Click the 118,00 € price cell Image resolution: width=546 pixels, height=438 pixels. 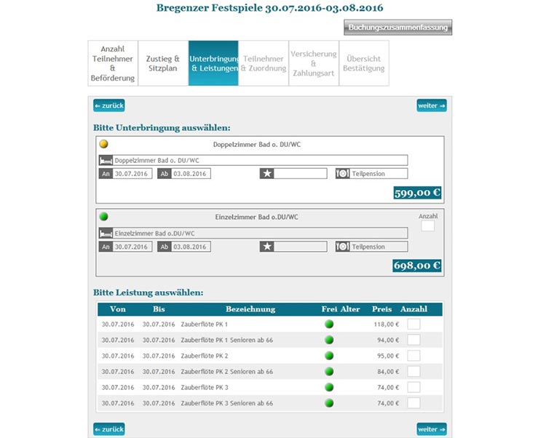tap(386, 324)
